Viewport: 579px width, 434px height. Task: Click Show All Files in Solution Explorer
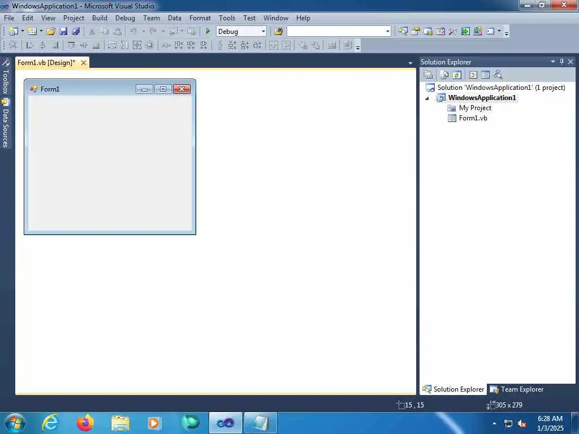point(444,75)
